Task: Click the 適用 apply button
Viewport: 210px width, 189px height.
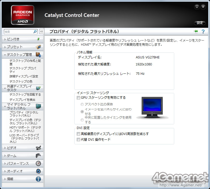Action: click(195, 181)
